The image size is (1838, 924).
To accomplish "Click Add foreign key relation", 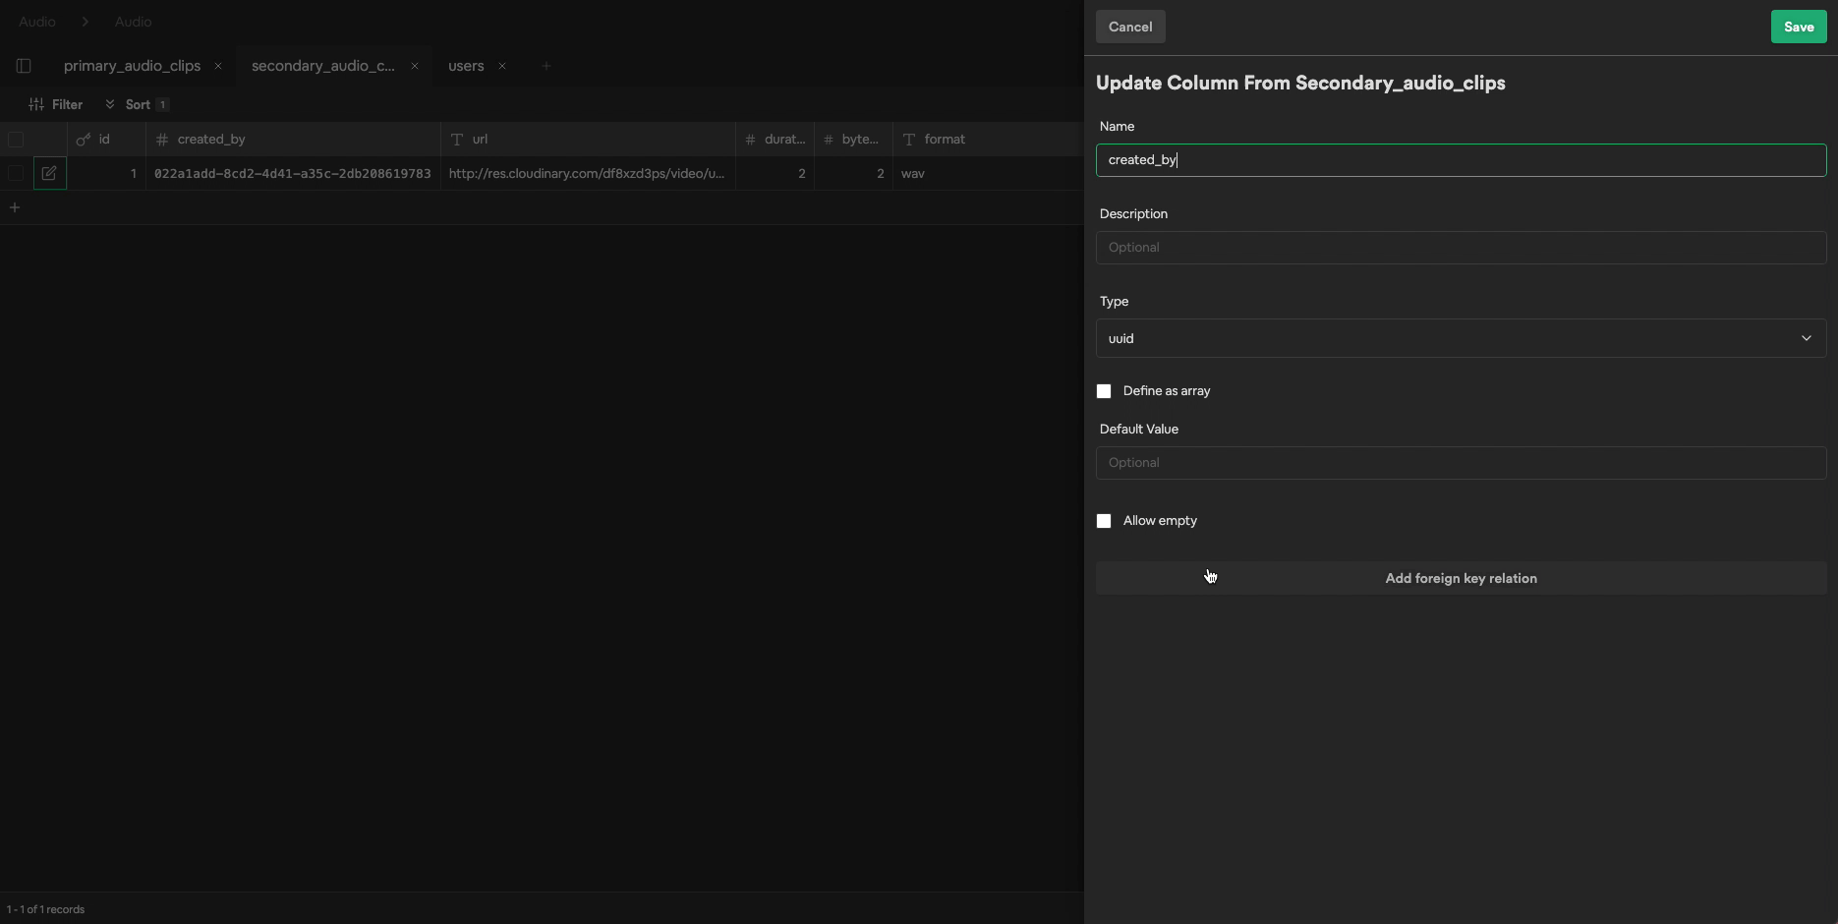I will click(1461, 578).
